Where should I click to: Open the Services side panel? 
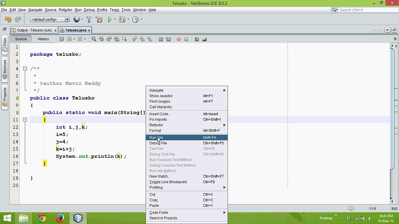tap(5, 70)
